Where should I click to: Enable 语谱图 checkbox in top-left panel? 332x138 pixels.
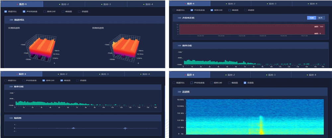(x=79, y=11)
